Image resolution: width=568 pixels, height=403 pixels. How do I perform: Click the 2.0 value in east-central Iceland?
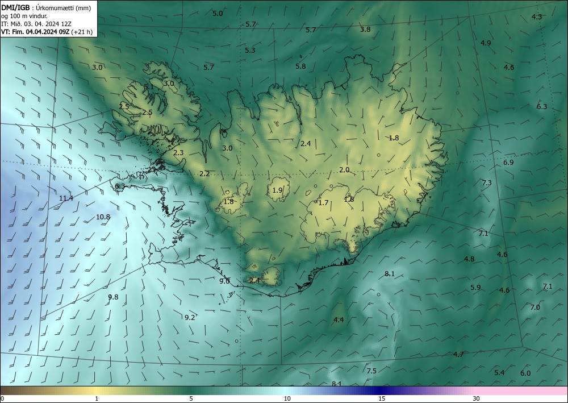click(345, 169)
